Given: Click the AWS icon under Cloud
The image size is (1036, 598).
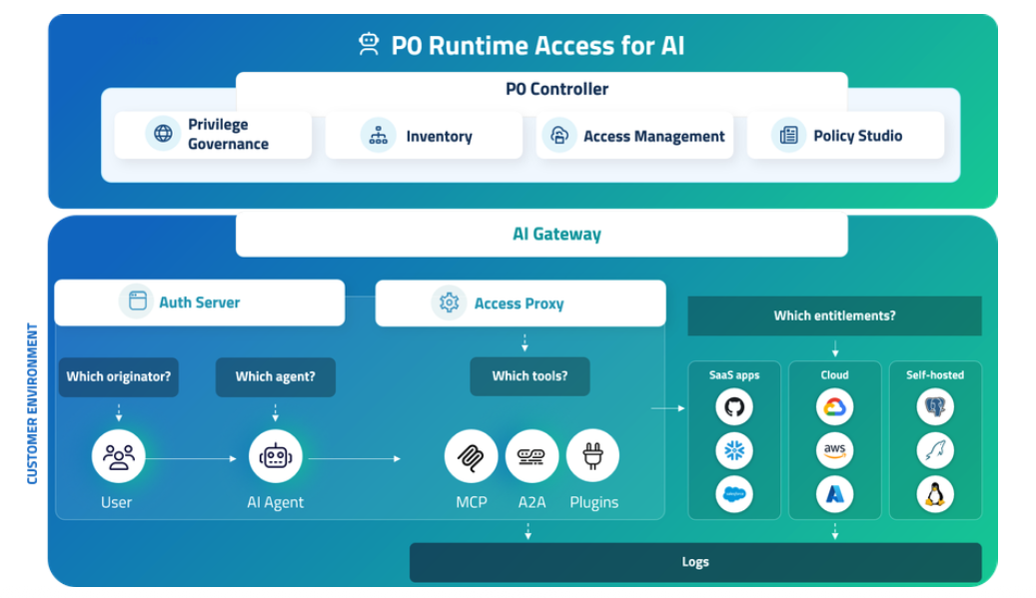Looking at the screenshot, I should click(834, 450).
